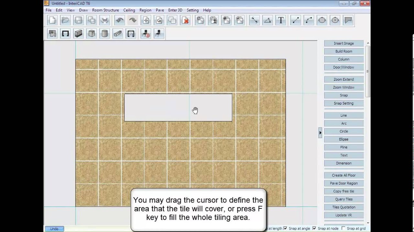The height and width of the screenshot is (232, 414).
Task: Click the Query Tiles button
Action: pyautogui.click(x=344, y=199)
